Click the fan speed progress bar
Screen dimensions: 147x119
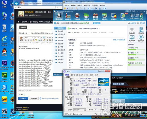[136, 65]
